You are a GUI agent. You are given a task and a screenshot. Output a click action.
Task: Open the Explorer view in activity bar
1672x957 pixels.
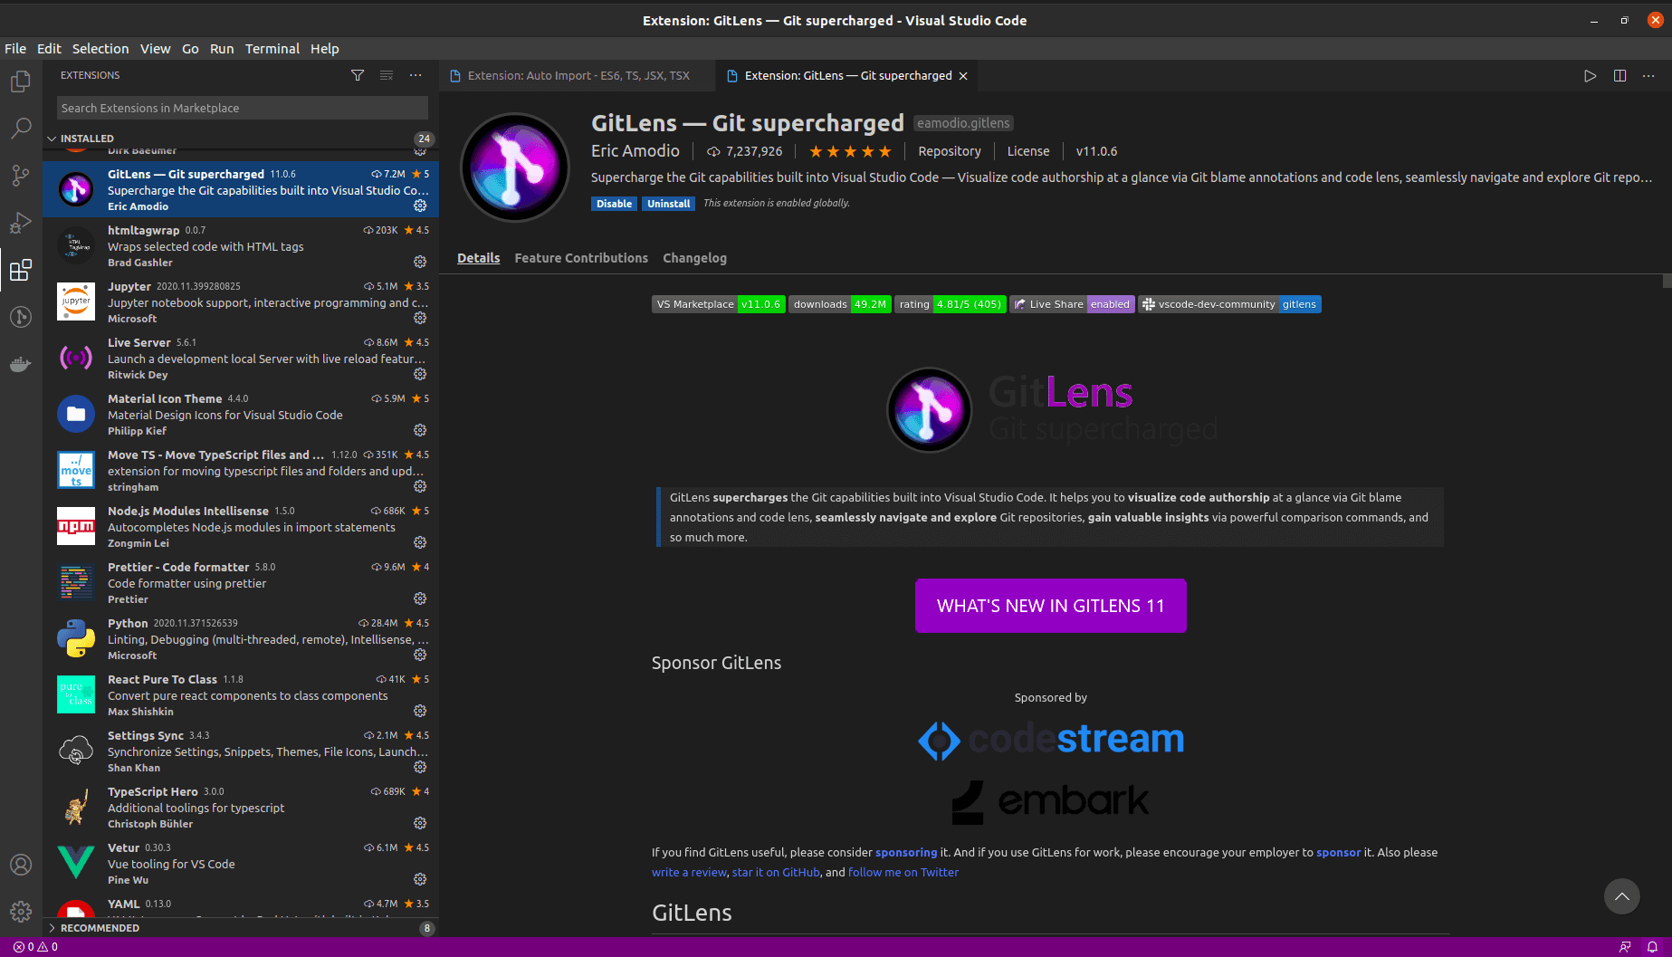pos(21,82)
